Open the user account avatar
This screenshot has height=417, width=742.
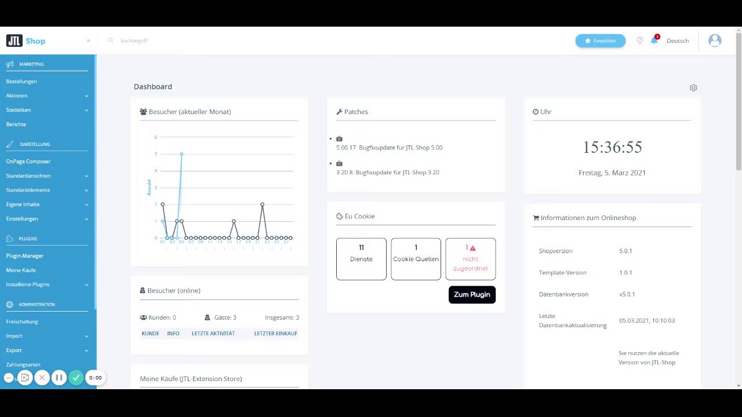(715, 41)
